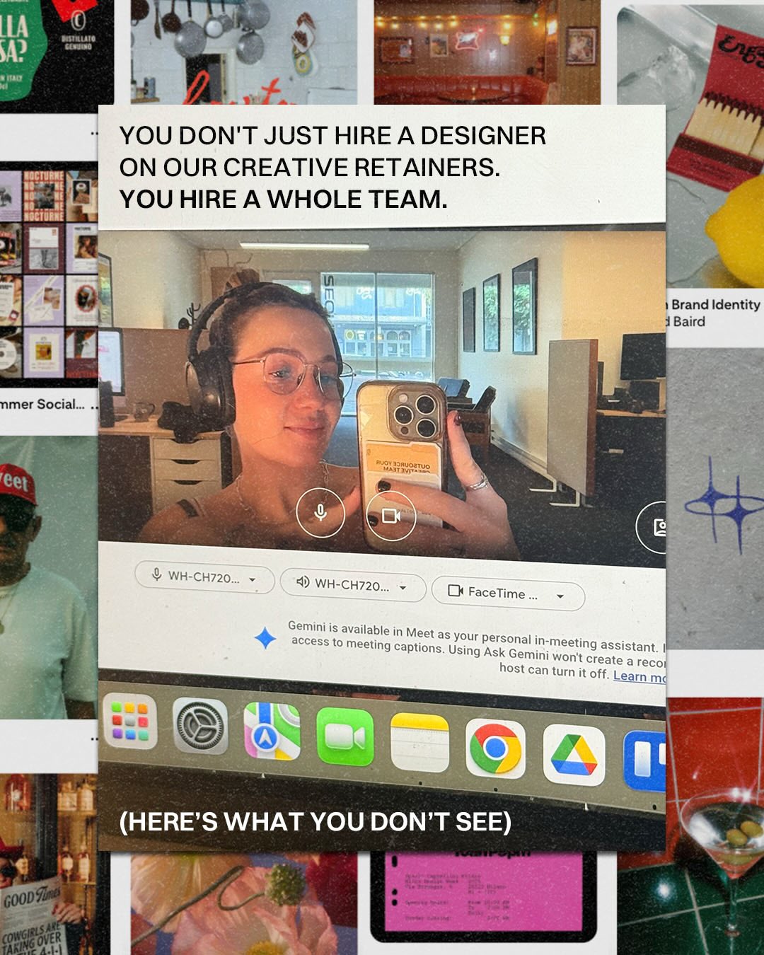
Task: Open Notes from the dock
Action: 419,742
